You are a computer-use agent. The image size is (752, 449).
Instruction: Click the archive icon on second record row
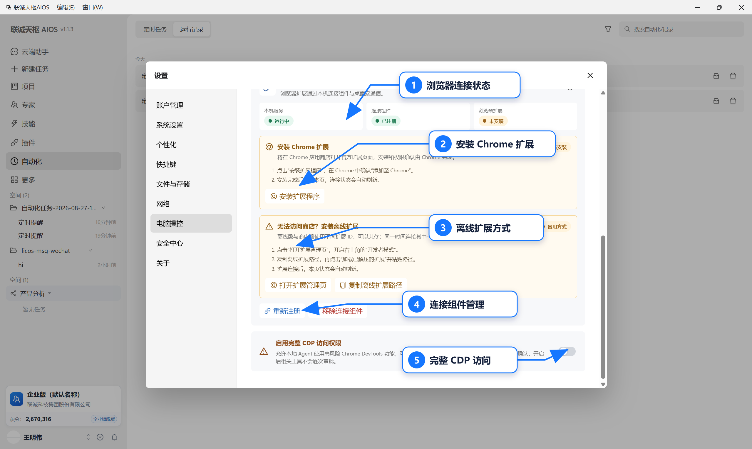tap(716, 101)
